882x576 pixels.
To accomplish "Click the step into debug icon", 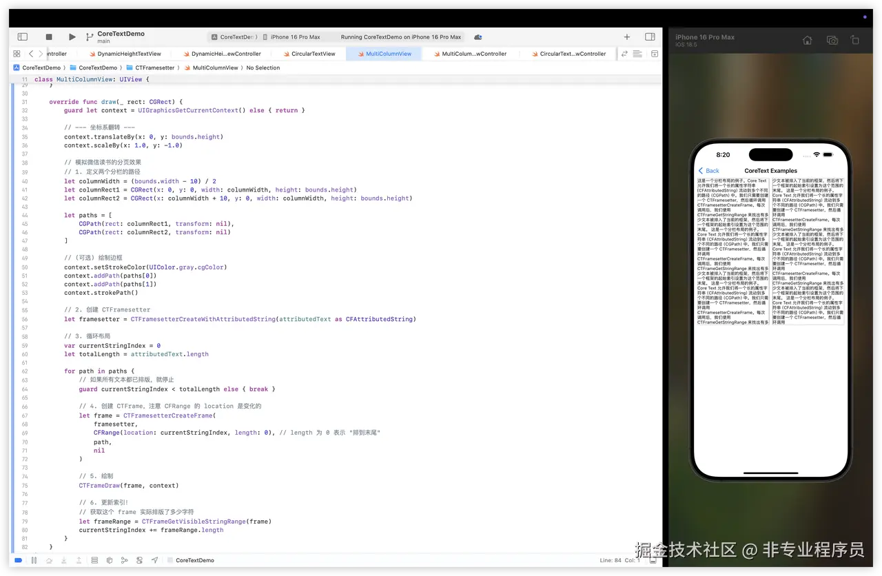I will coord(64,560).
